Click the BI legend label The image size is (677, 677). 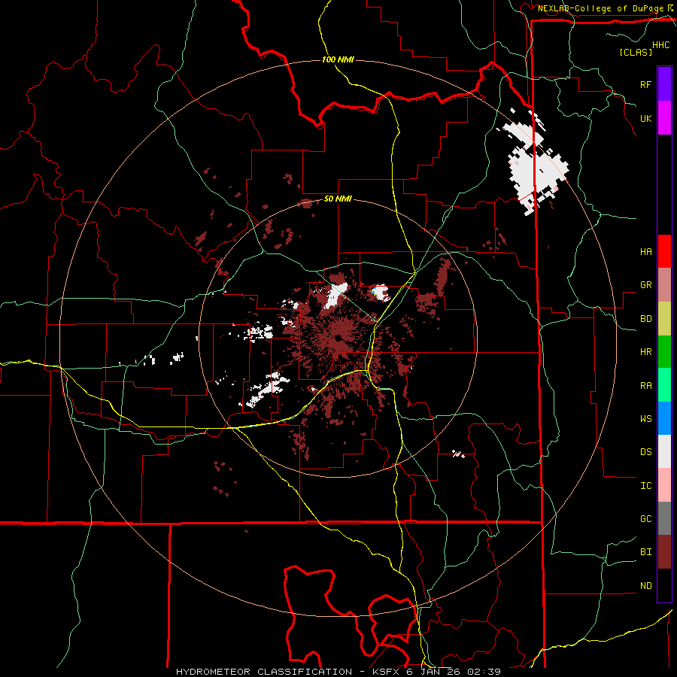click(645, 552)
